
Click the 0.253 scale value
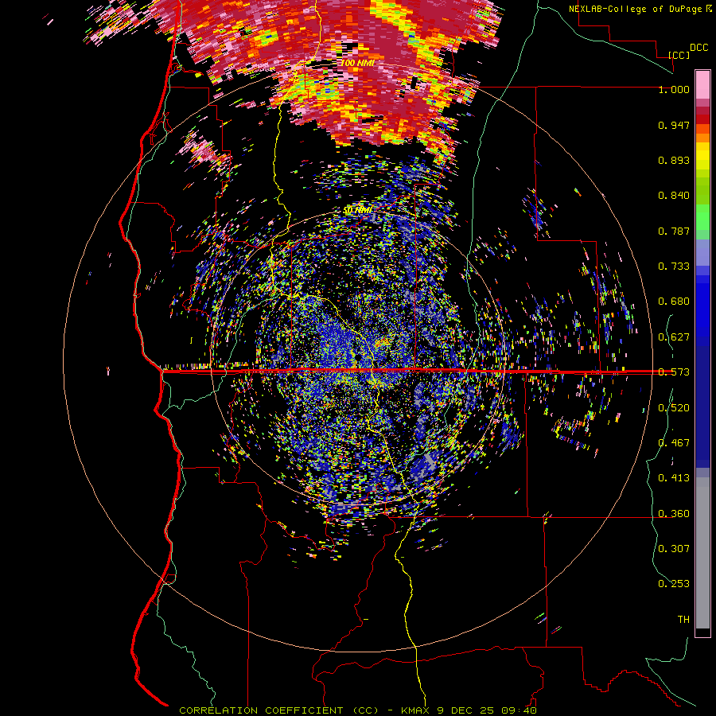[674, 584]
